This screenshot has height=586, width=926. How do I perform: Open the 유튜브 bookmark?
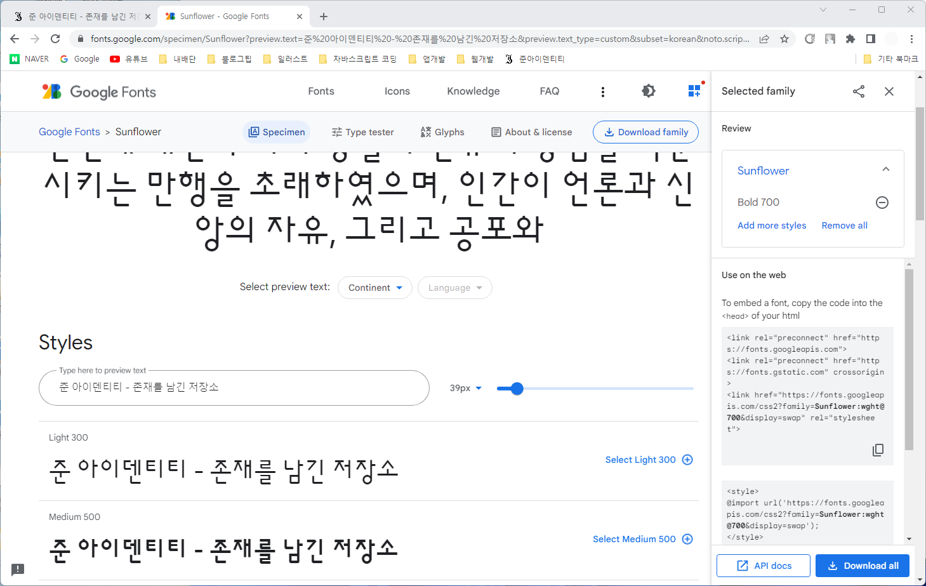click(x=129, y=59)
